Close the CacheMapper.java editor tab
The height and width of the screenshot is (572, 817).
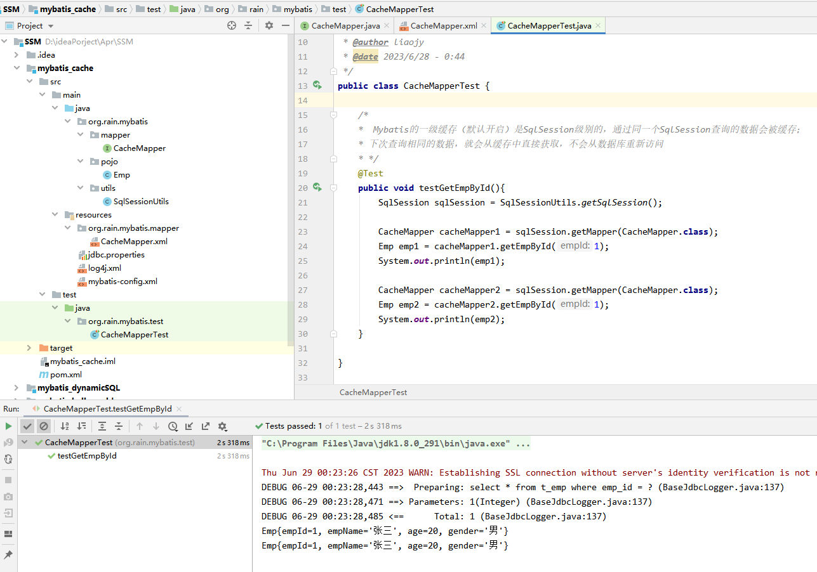click(387, 26)
